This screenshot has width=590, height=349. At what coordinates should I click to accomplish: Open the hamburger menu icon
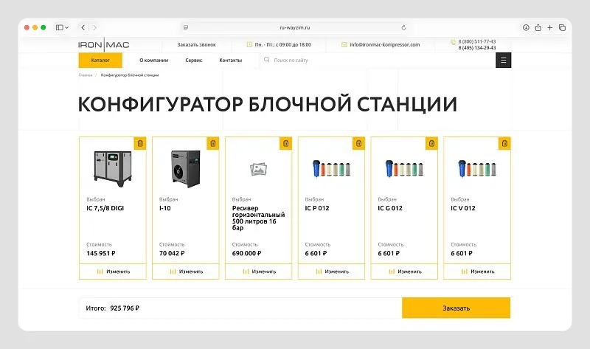[503, 61]
